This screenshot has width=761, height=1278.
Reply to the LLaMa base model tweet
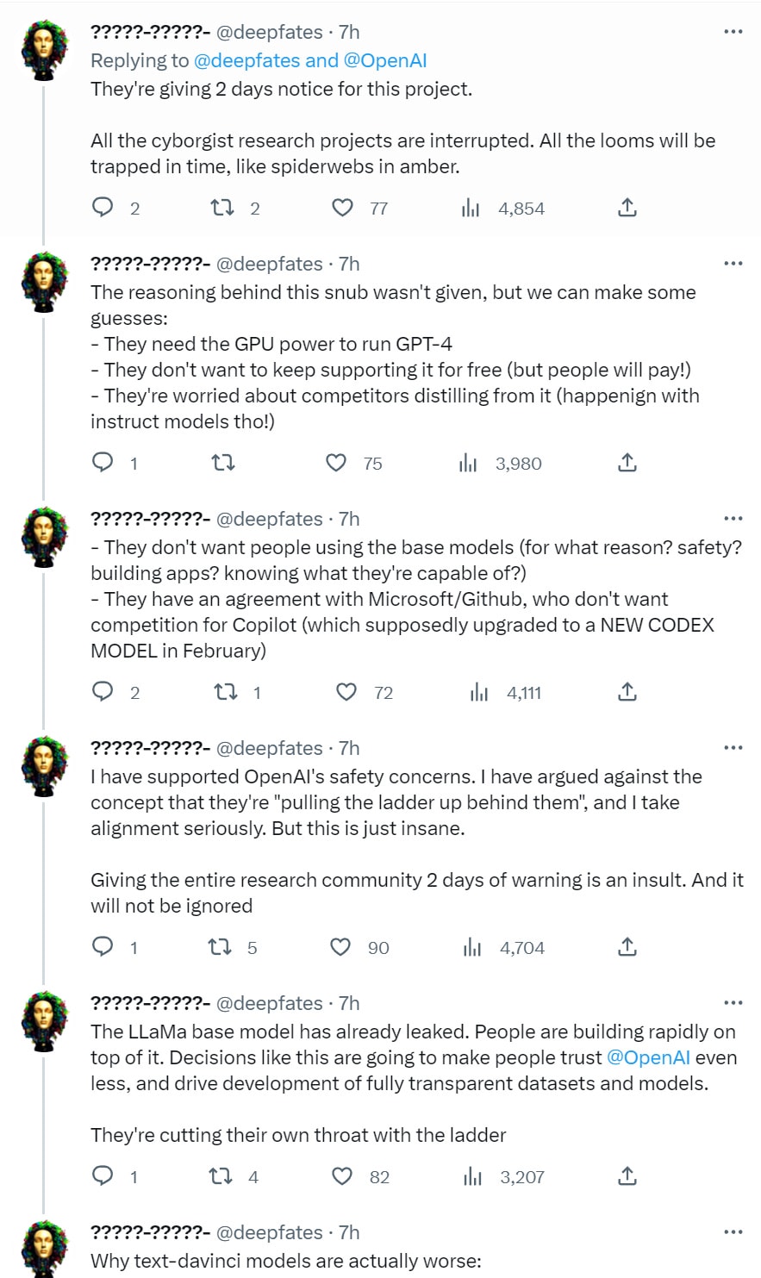103,1176
